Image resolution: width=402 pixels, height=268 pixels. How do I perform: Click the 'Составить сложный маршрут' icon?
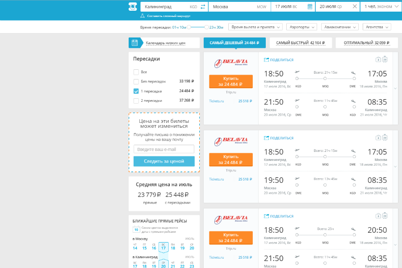142,16
